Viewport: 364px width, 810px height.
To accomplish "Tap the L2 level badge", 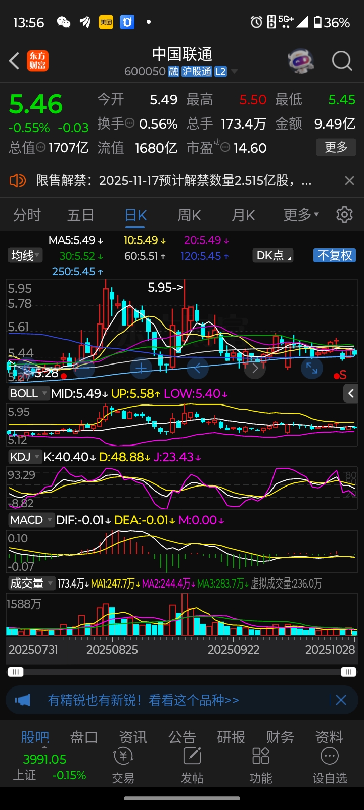I will tap(220, 71).
